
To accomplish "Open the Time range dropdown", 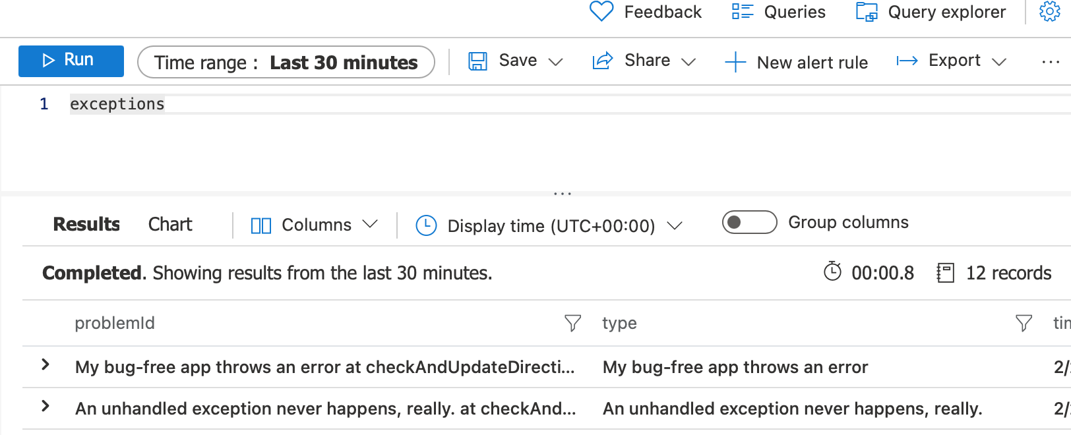I will (286, 61).
